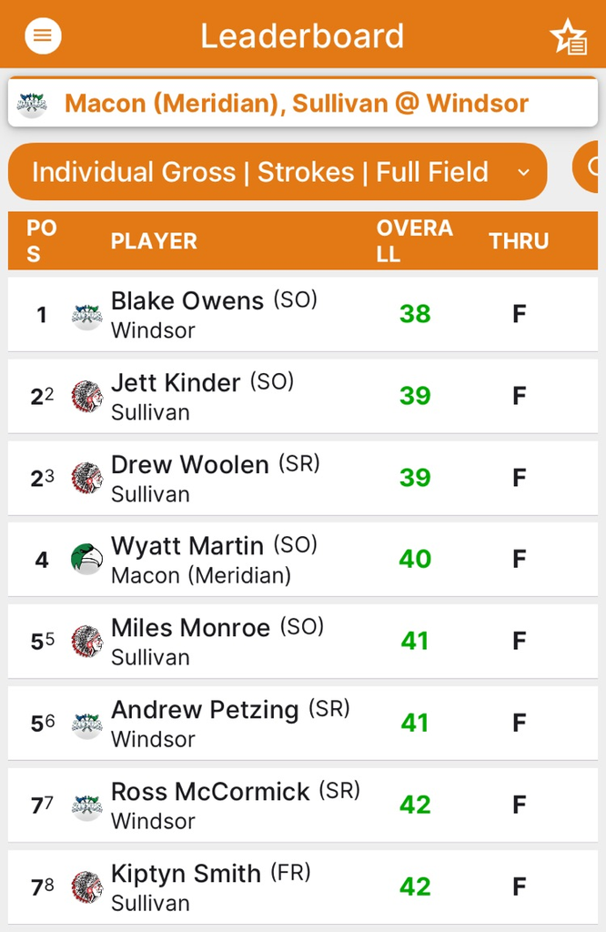Select the THRU column header

(x=519, y=240)
